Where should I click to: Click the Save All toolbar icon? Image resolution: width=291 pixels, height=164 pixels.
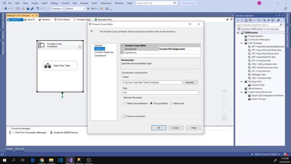click(x=32, y=9)
